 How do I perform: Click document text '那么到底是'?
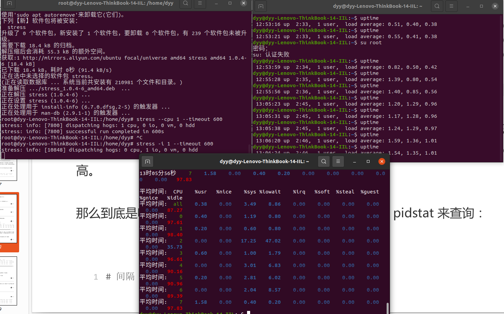pyautogui.click(x=106, y=213)
